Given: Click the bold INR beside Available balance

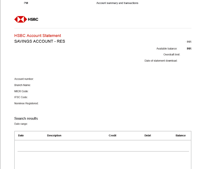Looking at the screenshot, I should 189,49.
